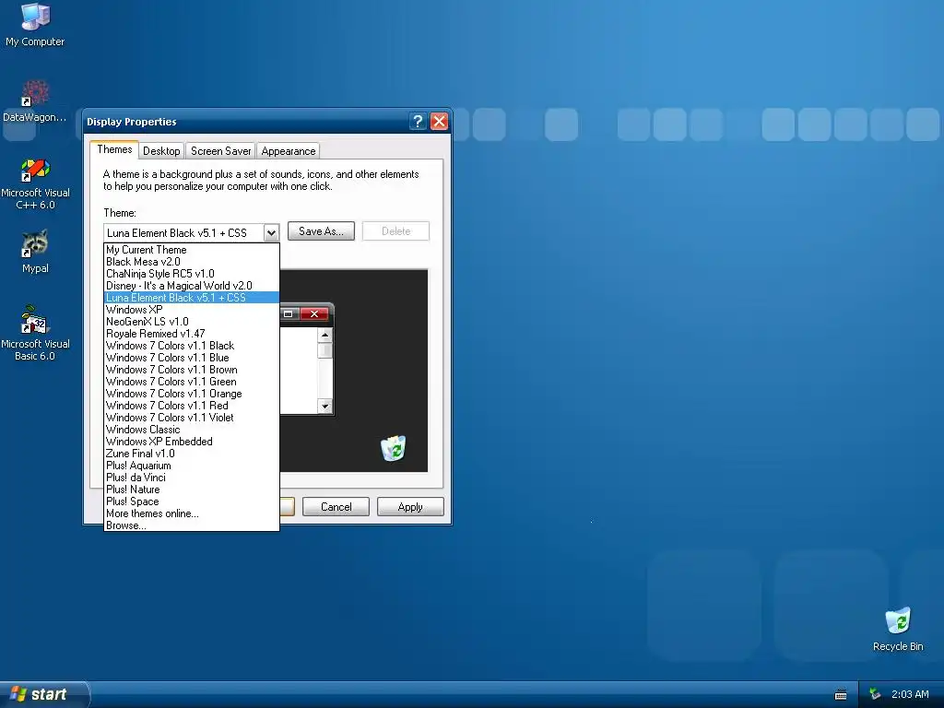
Task: Choose Windows 7 Colors v1.1 Orange
Action: pyautogui.click(x=192, y=394)
